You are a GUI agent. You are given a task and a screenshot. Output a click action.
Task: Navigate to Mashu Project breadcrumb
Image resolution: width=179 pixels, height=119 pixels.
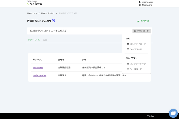[48, 13]
